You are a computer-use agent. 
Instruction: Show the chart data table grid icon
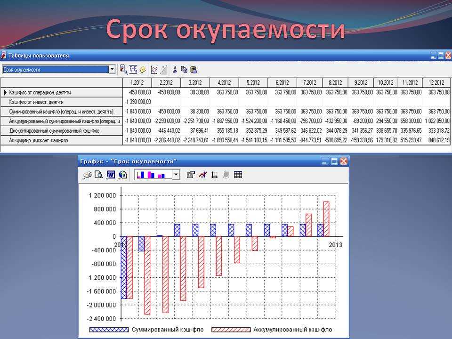tap(238, 175)
